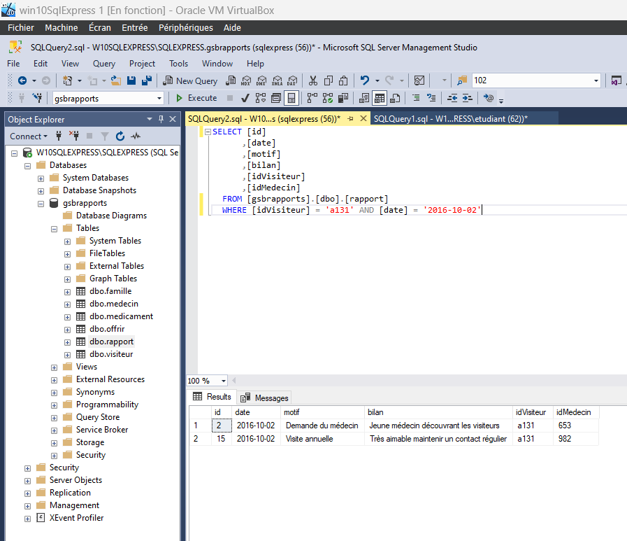Select the dbo.visiteur table
The width and height of the screenshot is (627, 541).
(x=110, y=354)
